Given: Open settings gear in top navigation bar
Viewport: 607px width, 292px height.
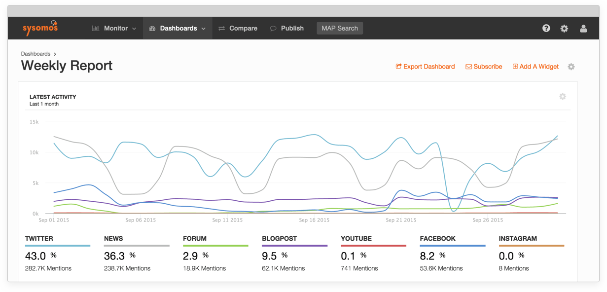Looking at the screenshot, I should pyautogui.click(x=564, y=29).
